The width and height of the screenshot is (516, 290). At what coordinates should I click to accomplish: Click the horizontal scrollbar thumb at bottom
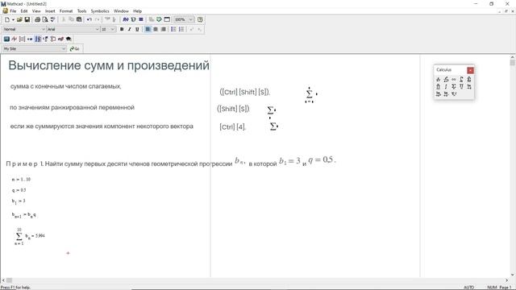pyautogui.click(x=9, y=280)
